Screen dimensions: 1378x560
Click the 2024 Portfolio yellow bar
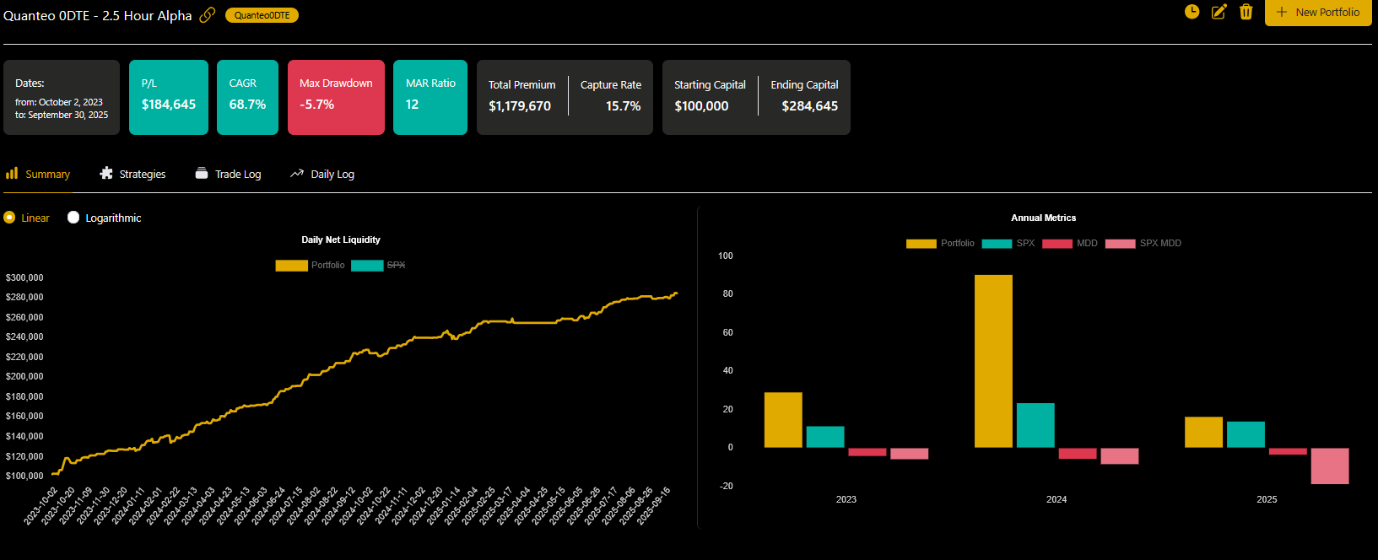click(x=993, y=361)
